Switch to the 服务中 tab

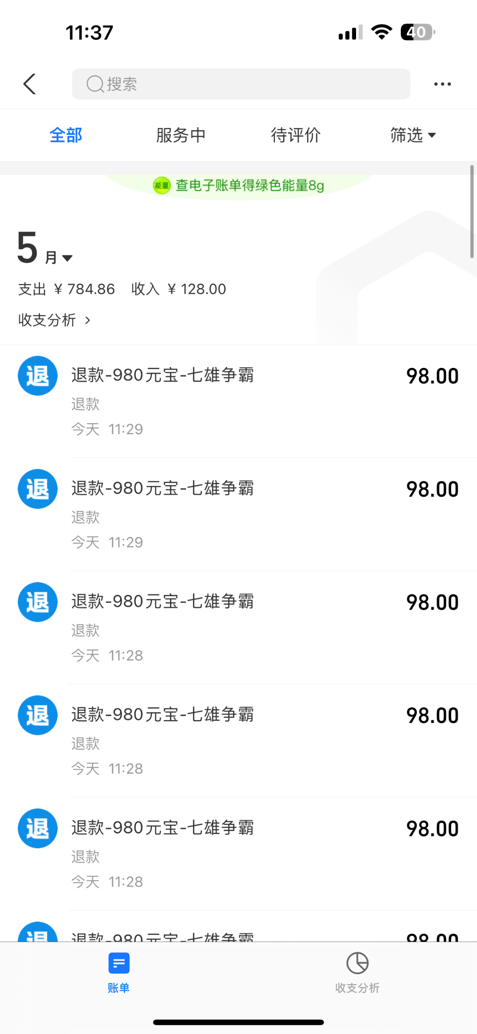(x=181, y=135)
